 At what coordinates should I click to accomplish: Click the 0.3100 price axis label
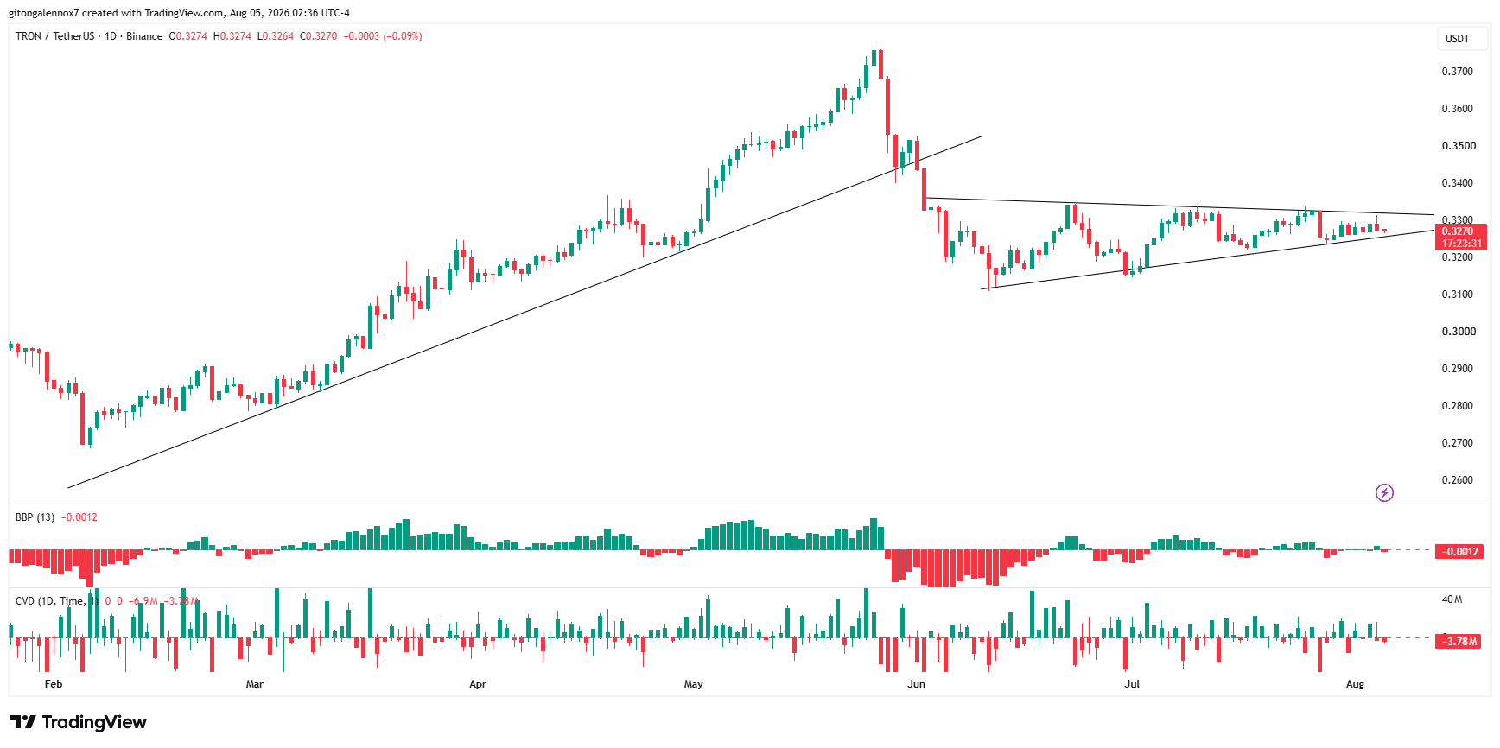(1457, 295)
